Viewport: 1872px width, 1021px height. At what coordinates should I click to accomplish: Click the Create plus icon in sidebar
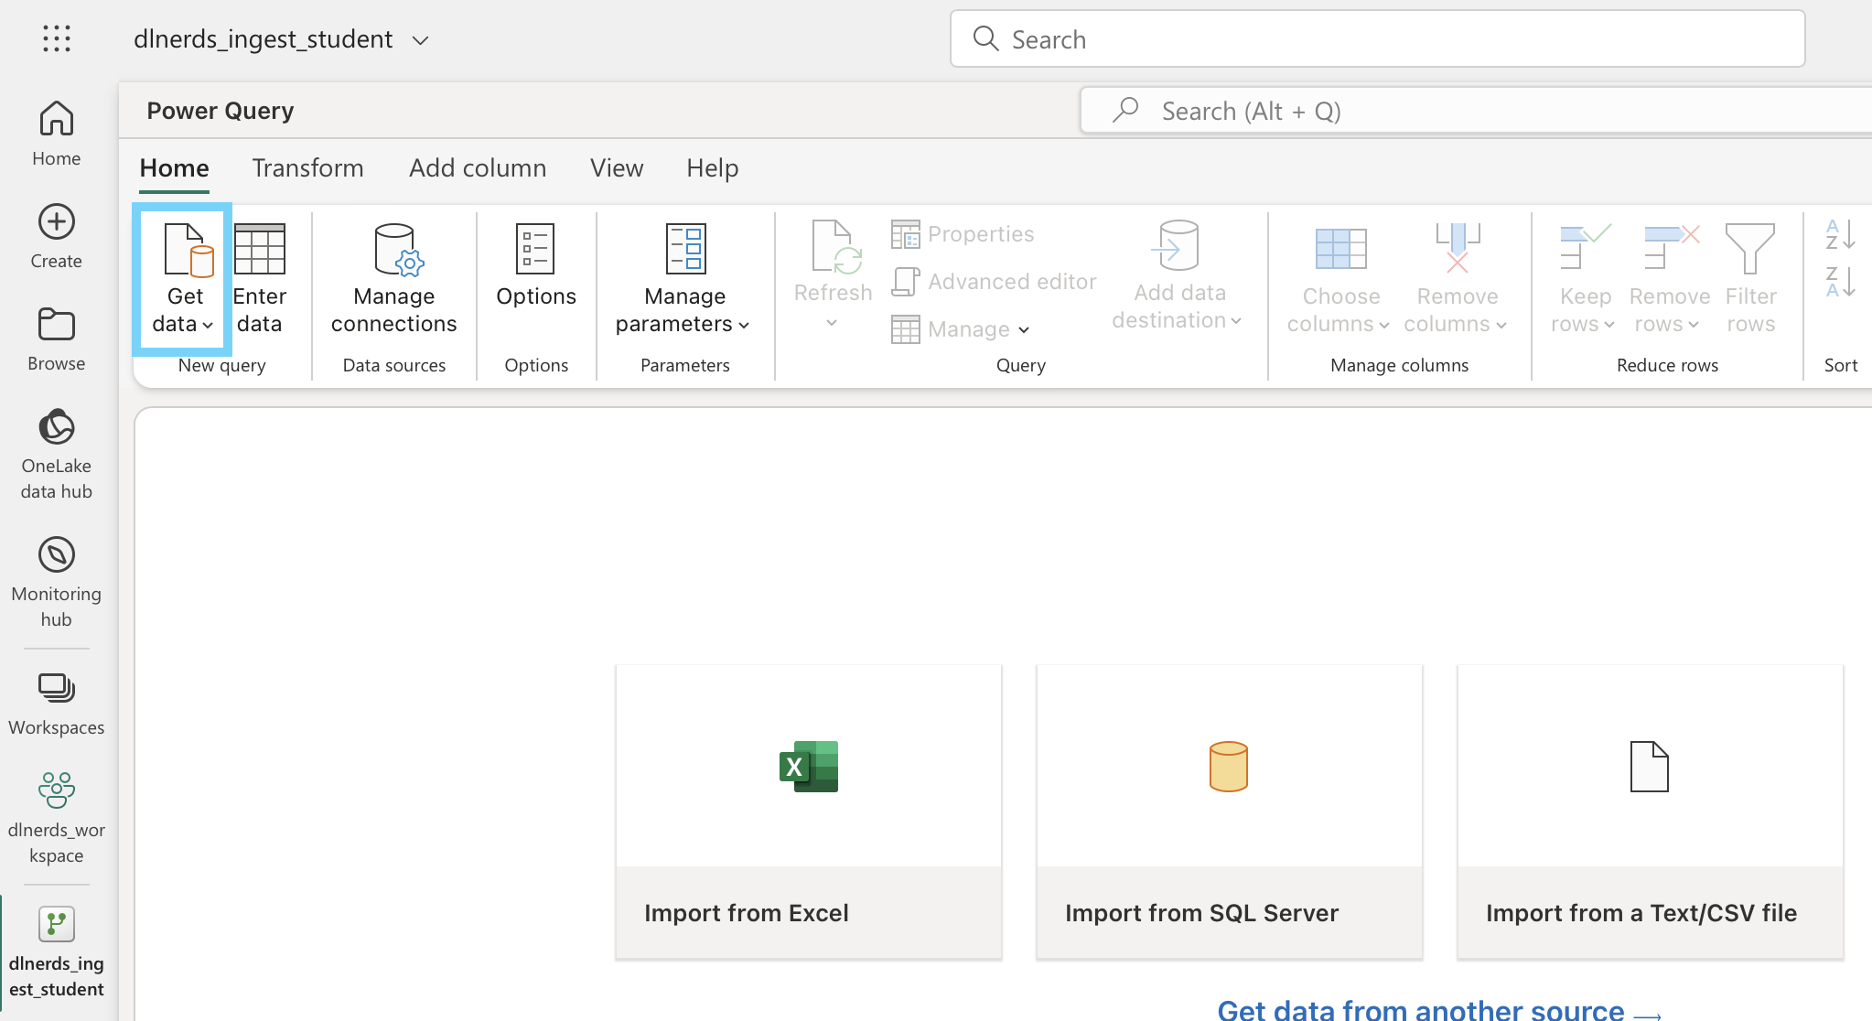pyautogui.click(x=57, y=222)
